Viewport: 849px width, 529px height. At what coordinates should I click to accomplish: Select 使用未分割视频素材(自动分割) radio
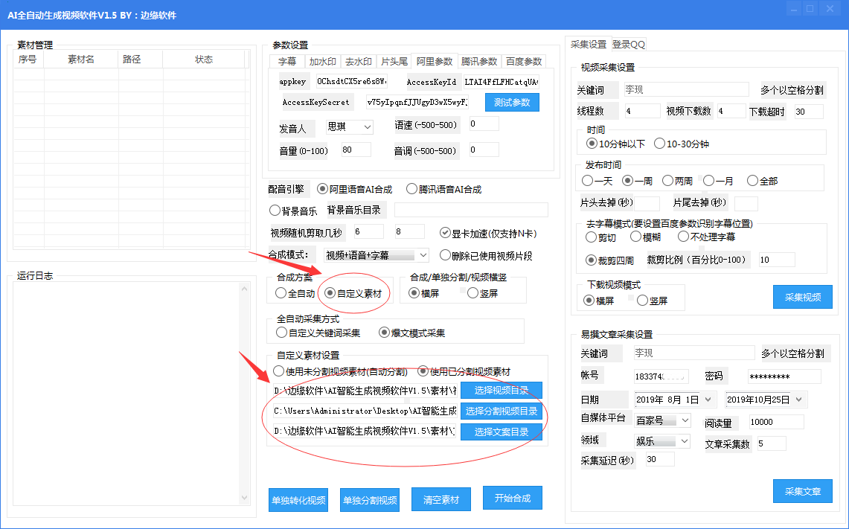pos(341,371)
